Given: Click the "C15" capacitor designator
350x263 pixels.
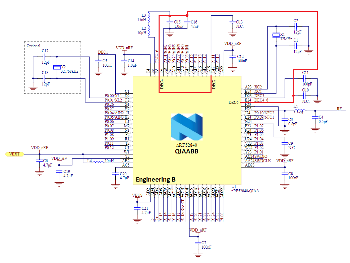Looking at the screenshot, I should point(177,22).
